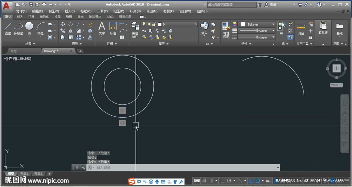Viewport: 352px width, 187px height.
Task: Click the Base point (基点) view icon
Action: (x=339, y=29)
